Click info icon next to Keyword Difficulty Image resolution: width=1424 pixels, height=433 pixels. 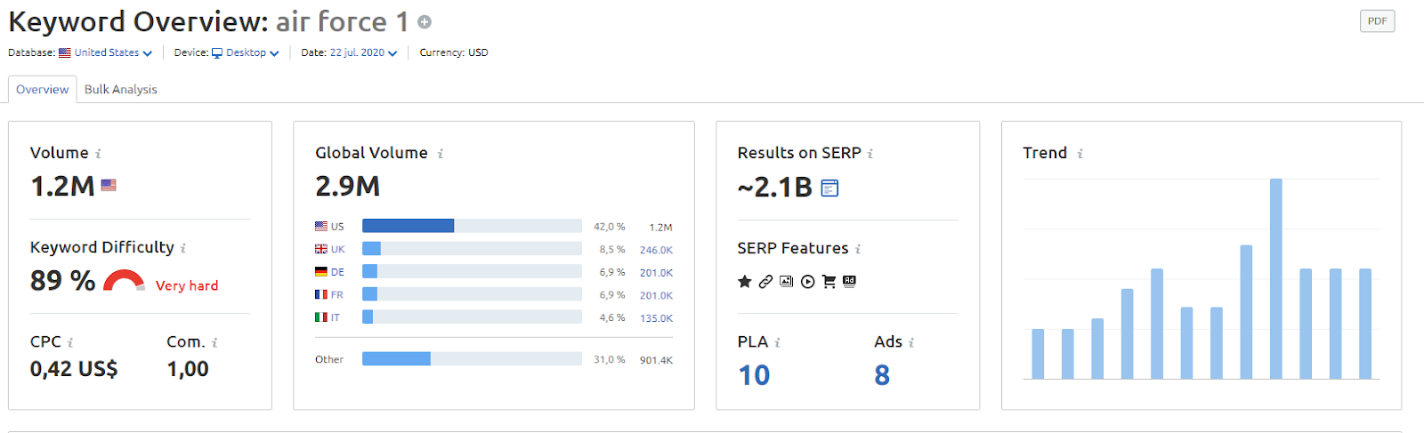click(183, 248)
